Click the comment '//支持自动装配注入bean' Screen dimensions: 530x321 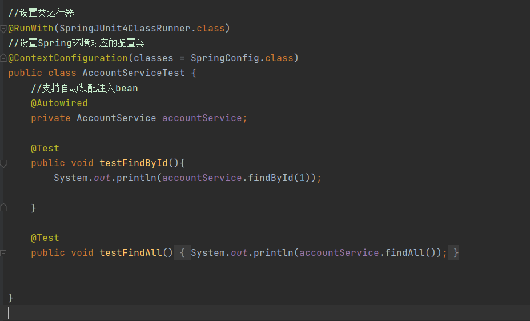point(85,88)
